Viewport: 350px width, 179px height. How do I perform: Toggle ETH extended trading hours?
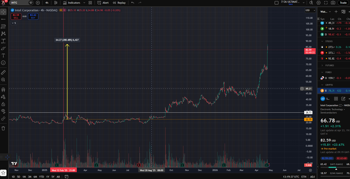[304, 177]
